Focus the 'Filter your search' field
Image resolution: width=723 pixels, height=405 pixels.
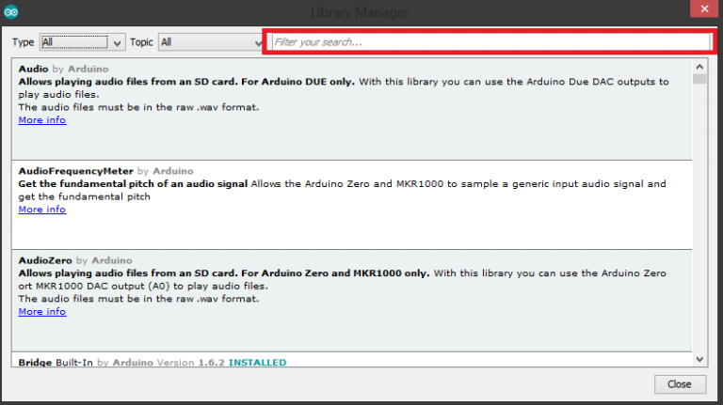490,42
